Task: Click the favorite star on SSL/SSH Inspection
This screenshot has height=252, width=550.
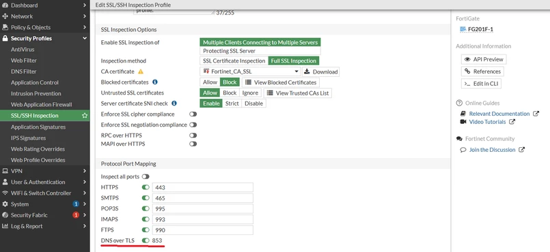Action: coord(85,115)
